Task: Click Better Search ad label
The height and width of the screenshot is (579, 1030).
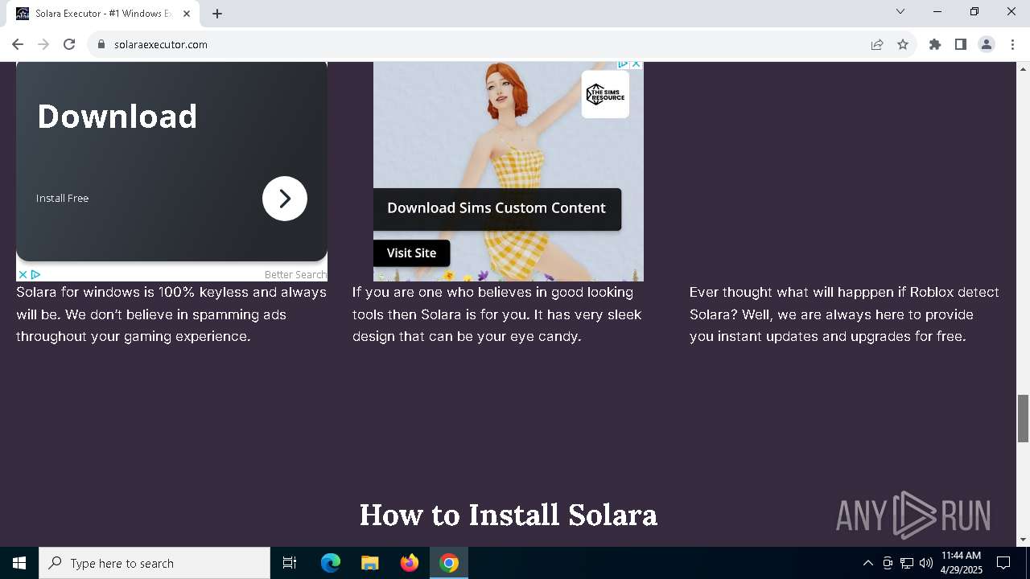Action: click(x=295, y=274)
